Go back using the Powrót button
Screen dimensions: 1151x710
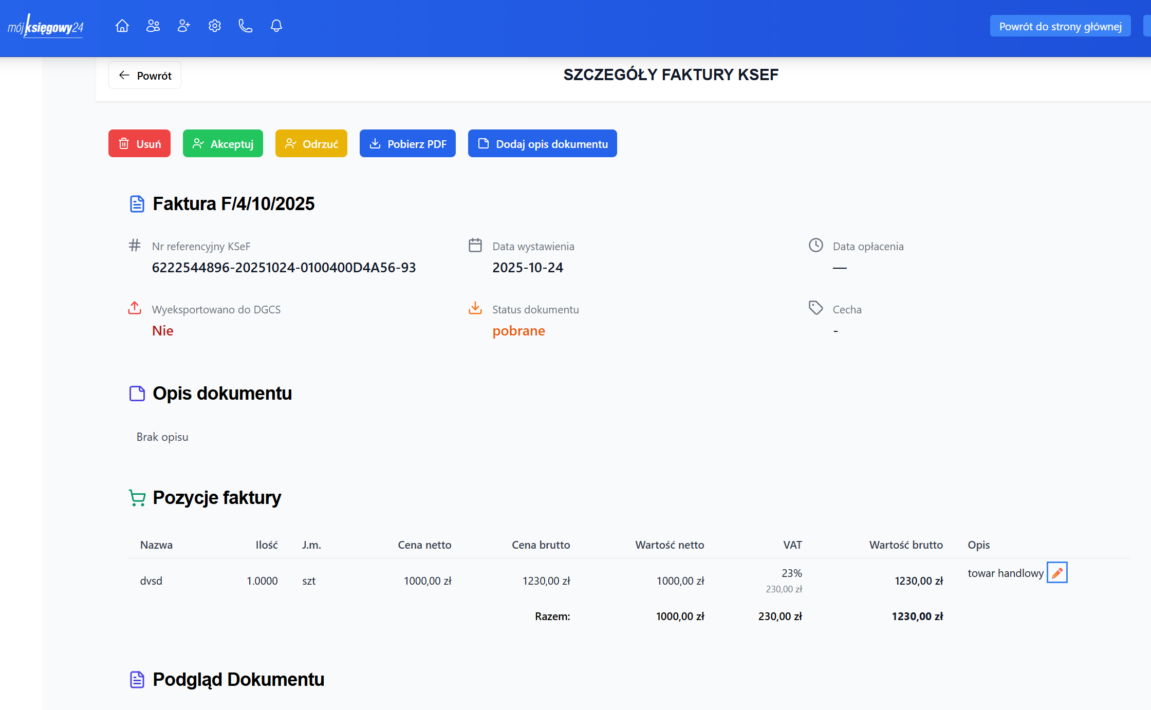(x=144, y=75)
